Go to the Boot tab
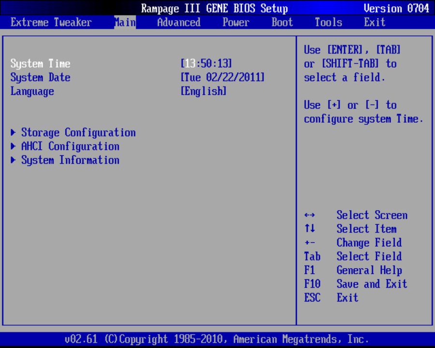Screen dimensions: 435x348 (282, 22)
